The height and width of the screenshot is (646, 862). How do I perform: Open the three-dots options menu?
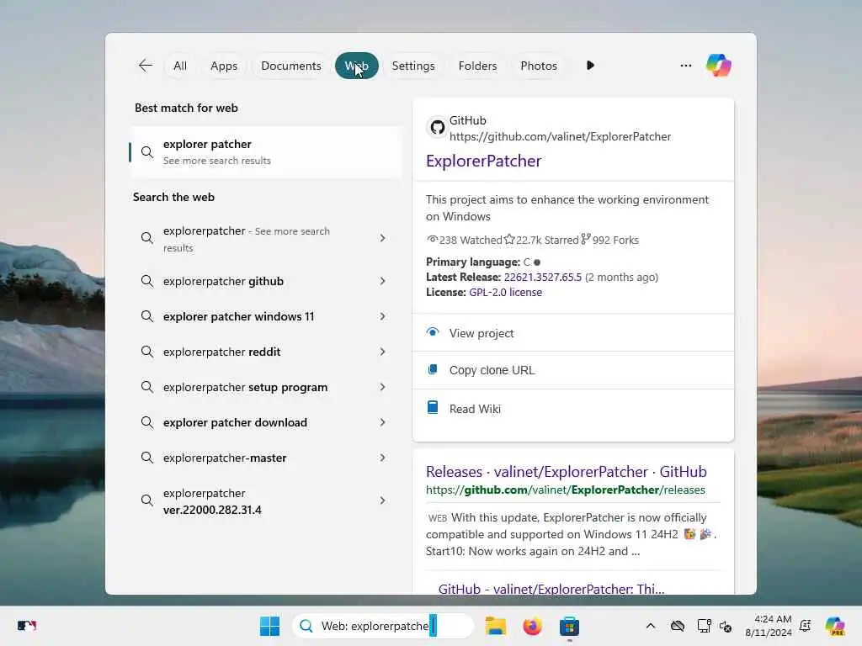(x=685, y=66)
